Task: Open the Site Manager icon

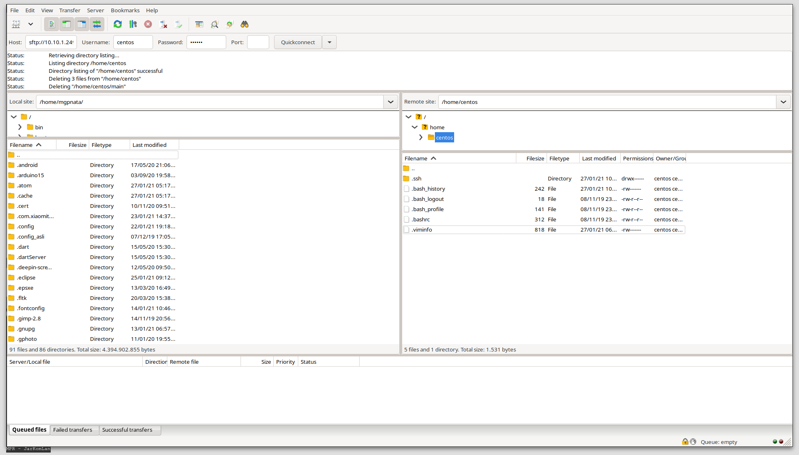Action: click(x=16, y=25)
